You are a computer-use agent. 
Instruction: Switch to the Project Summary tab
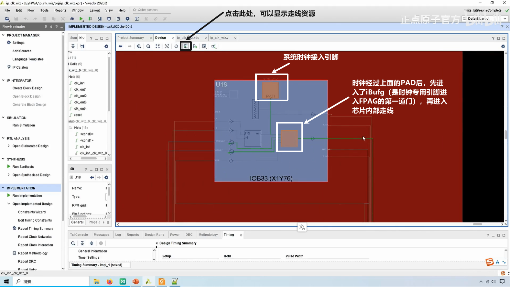pyautogui.click(x=131, y=38)
